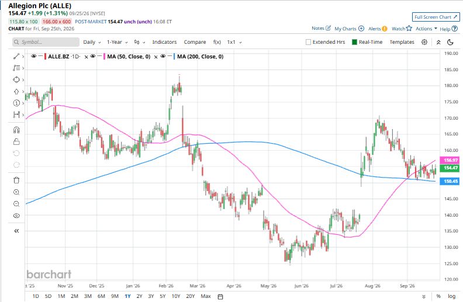Click the Full Screen Chart button
Viewport: 463px width, 302px height.
point(436,17)
